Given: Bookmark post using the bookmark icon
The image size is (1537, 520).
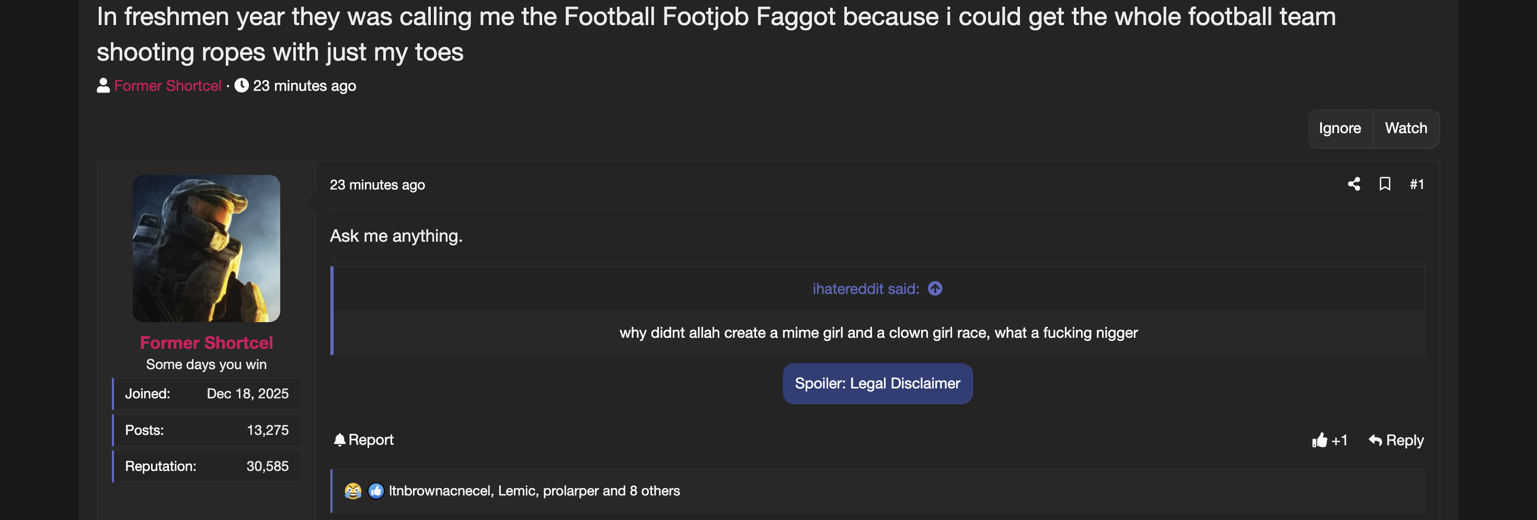Looking at the screenshot, I should pyautogui.click(x=1385, y=184).
